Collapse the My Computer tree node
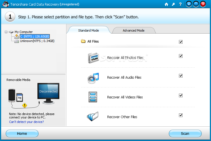The width and height of the screenshot is (211, 141). tap(6, 32)
